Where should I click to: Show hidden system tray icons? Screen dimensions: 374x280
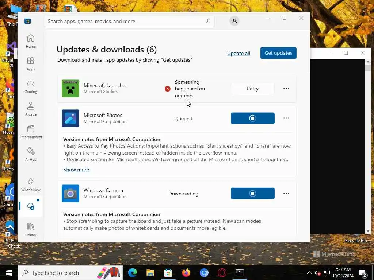pos(309,273)
